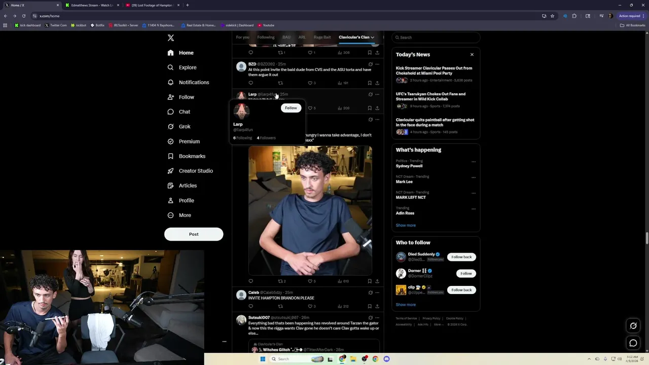Switch to the Following tab
Image resolution: width=649 pixels, height=365 pixels.
click(266, 37)
